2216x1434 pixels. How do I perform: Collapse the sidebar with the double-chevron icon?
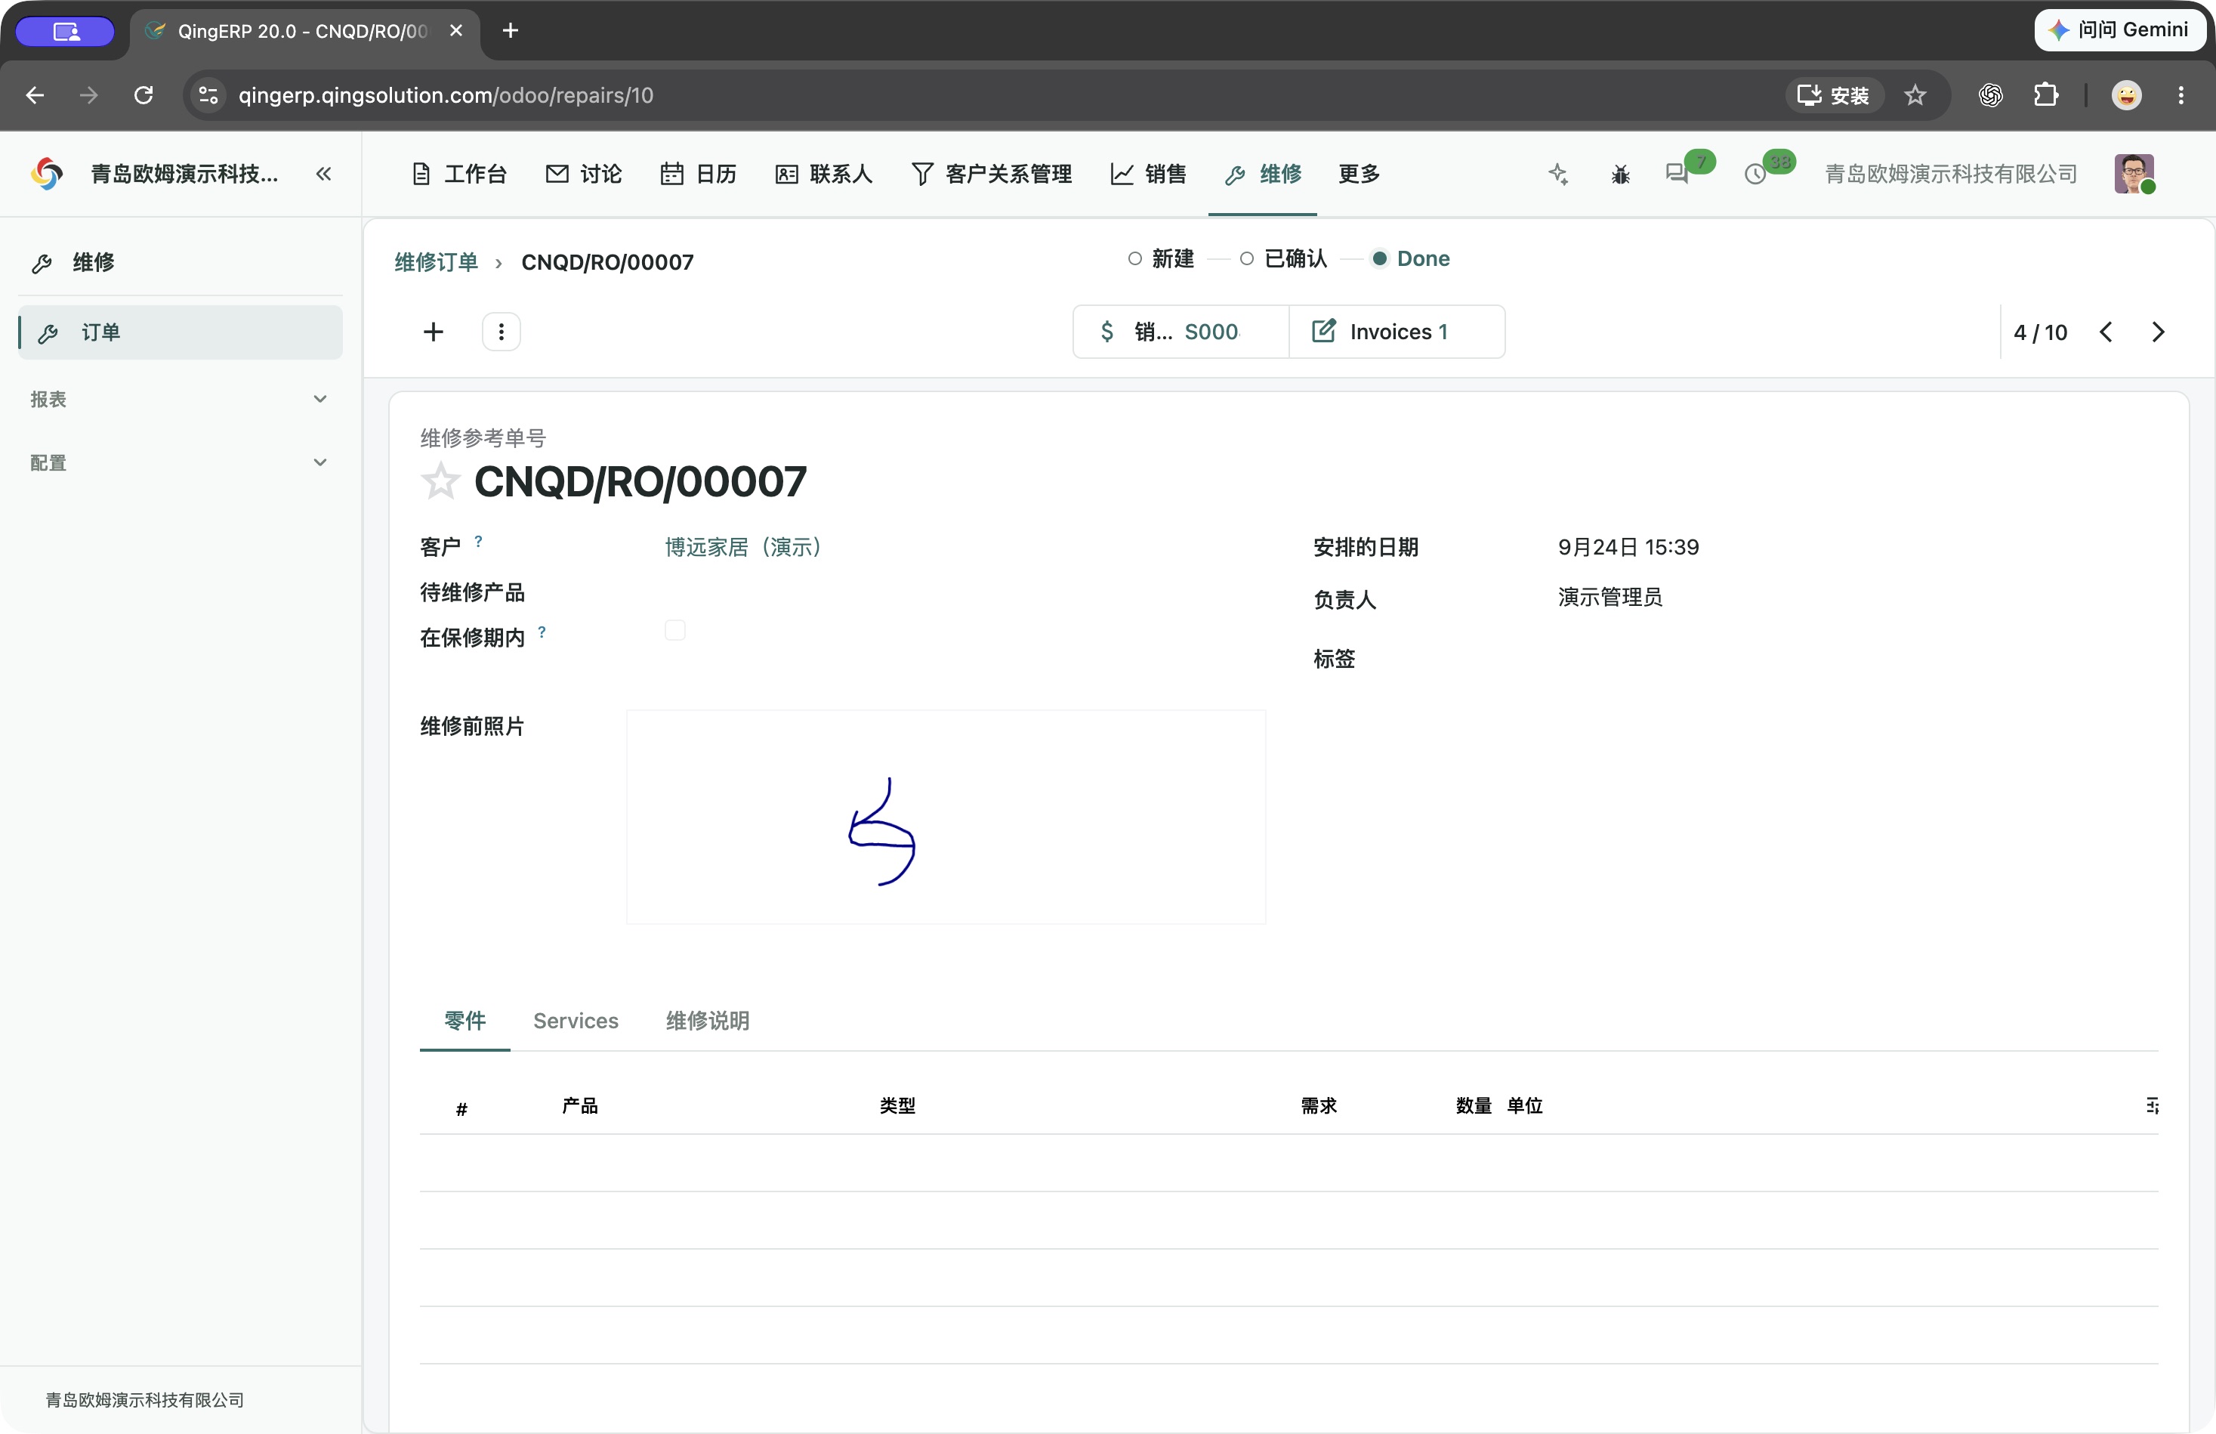coord(323,174)
